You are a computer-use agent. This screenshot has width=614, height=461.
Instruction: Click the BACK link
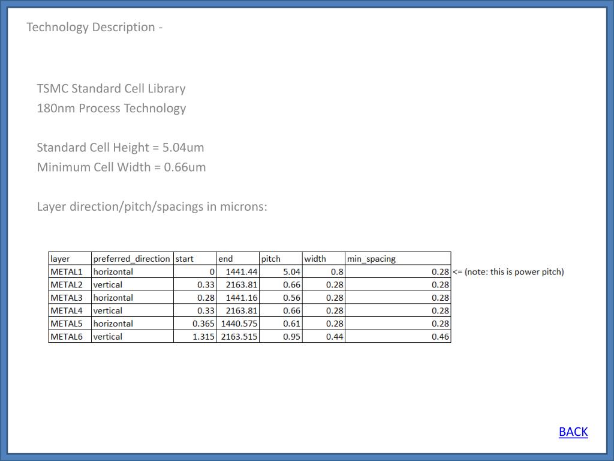(573, 432)
